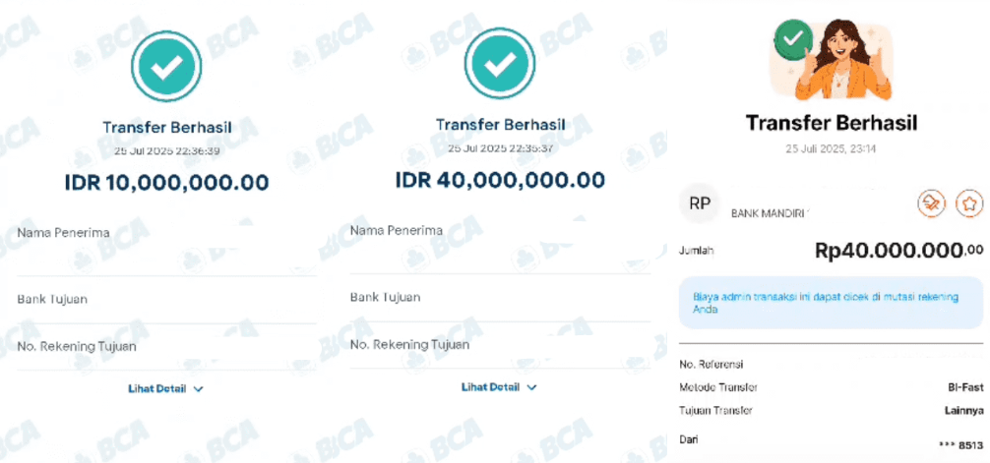Screen dimensions: 990x463
Task: Select the RP initials avatar
Action: tap(700, 203)
